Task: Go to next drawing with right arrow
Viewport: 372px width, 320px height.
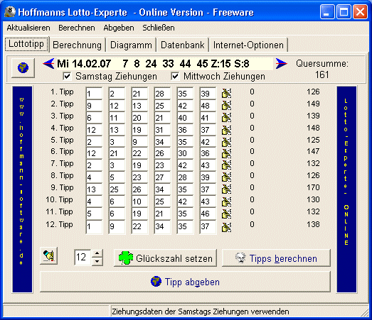Action: click(282, 63)
